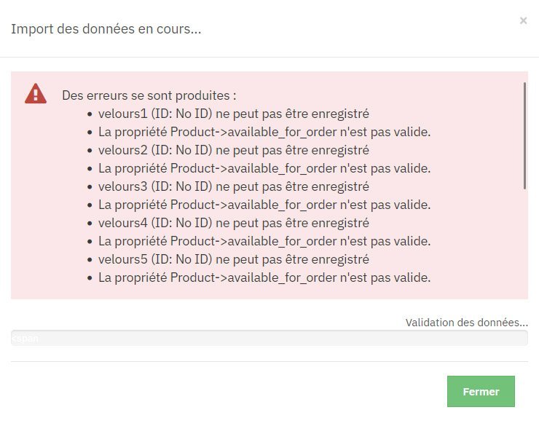
Task: Click the red warning triangle icon
Action: tap(36, 93)
